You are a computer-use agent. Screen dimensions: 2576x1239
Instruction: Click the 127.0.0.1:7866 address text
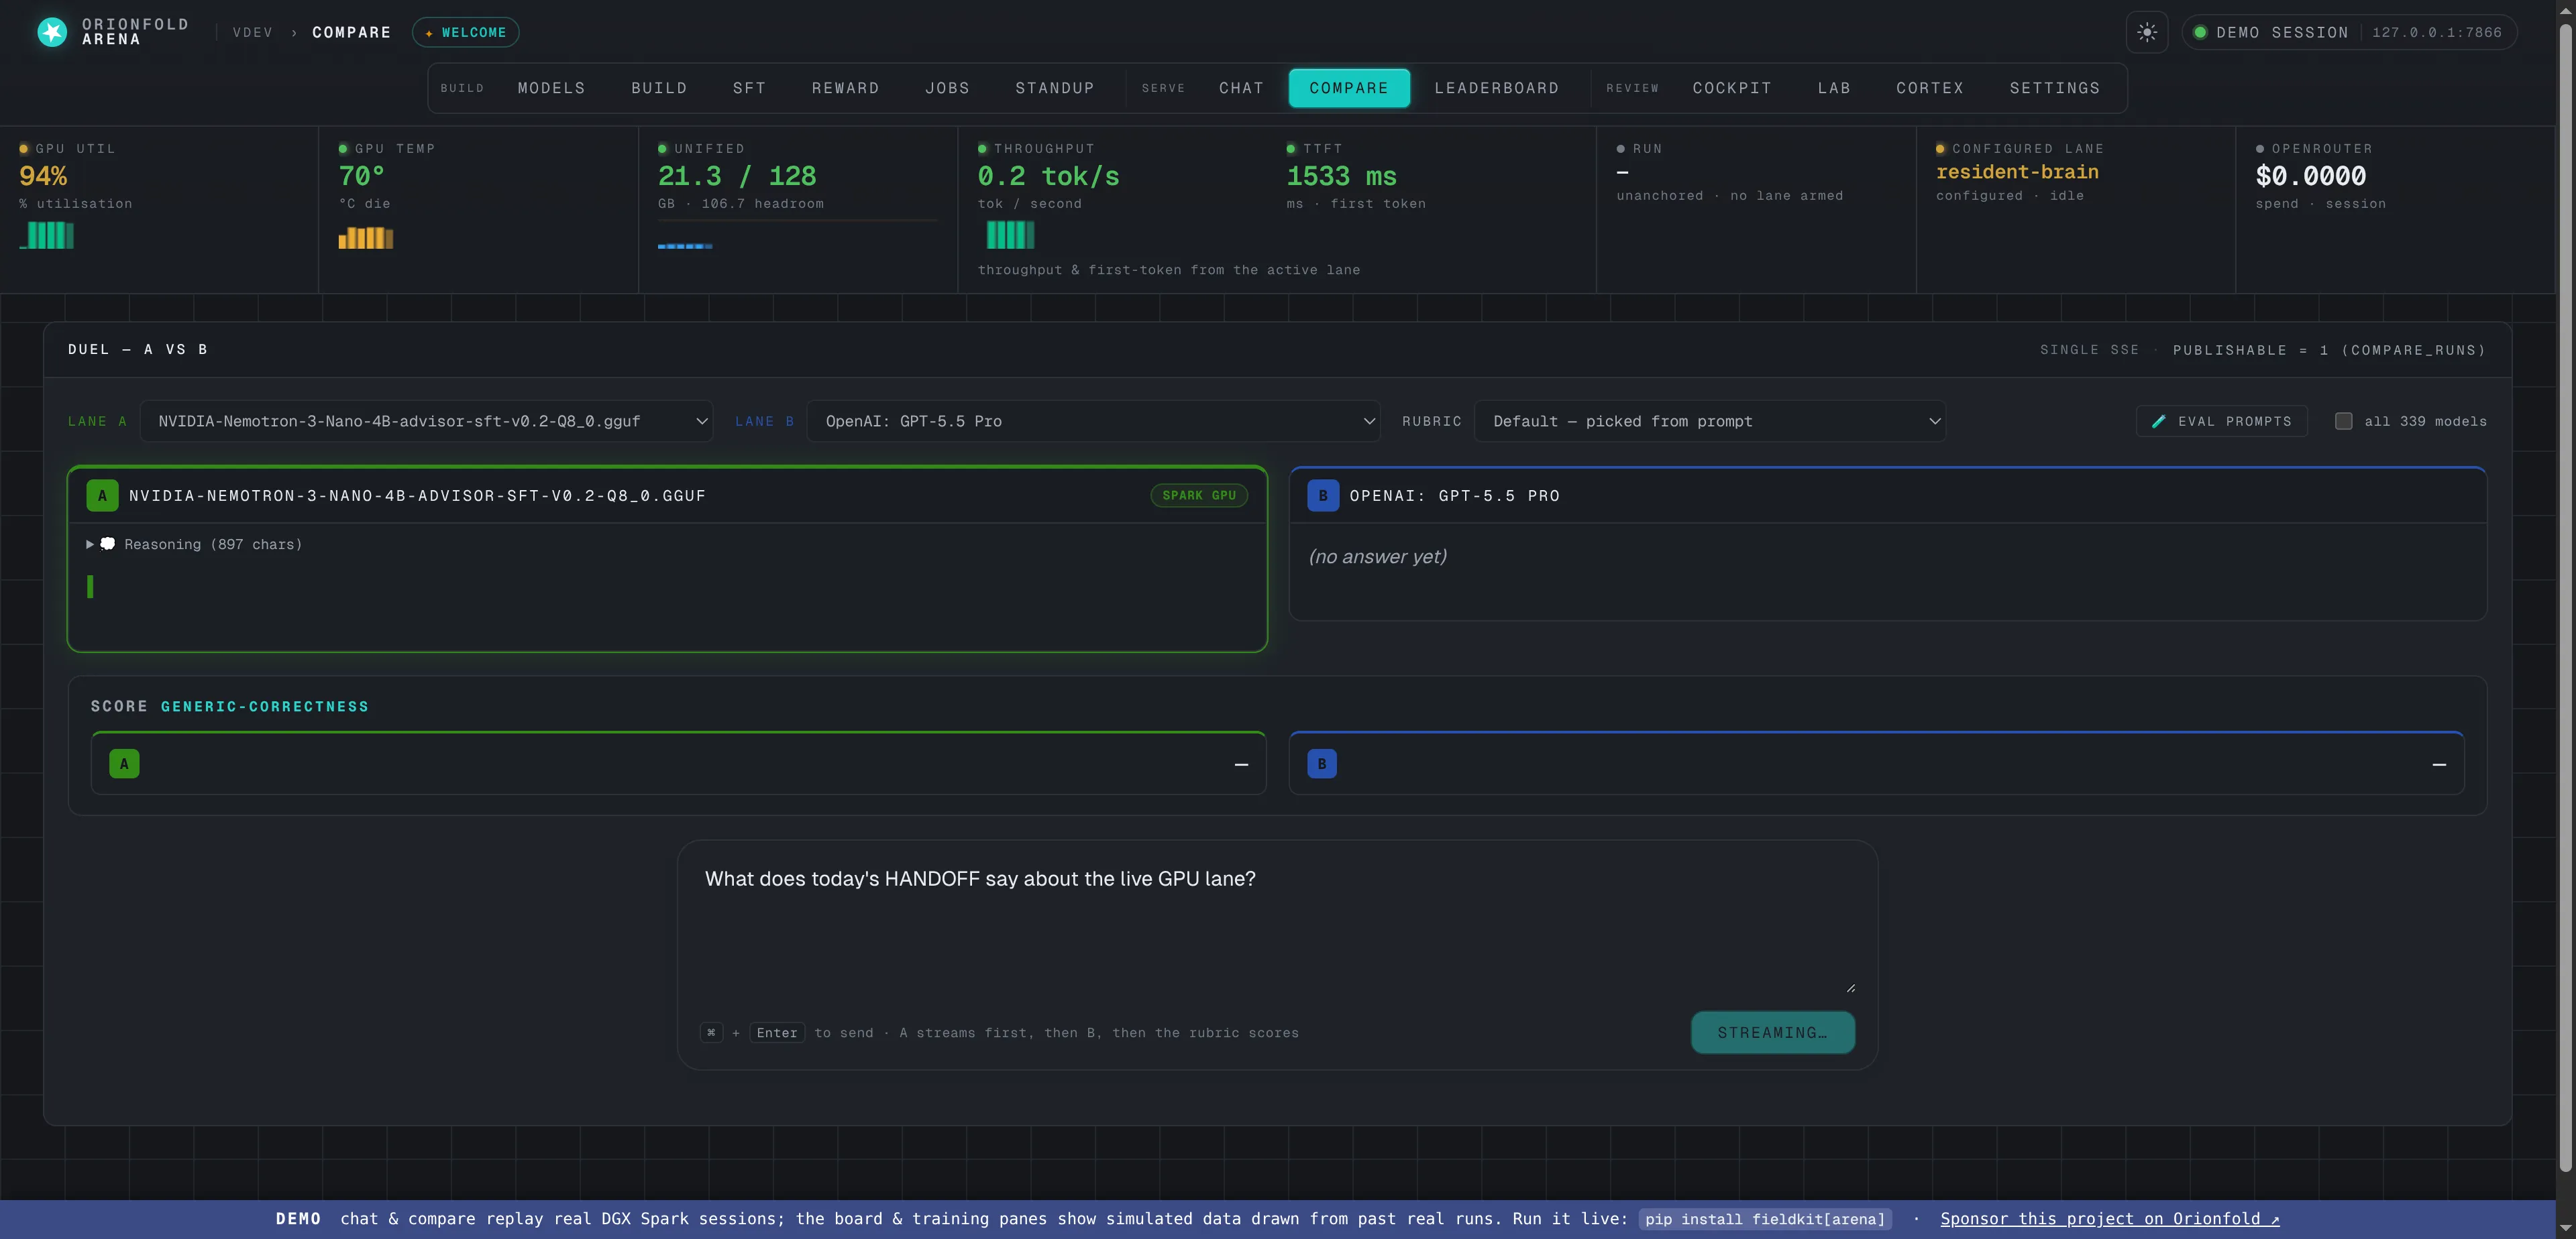pos(2437,32)
